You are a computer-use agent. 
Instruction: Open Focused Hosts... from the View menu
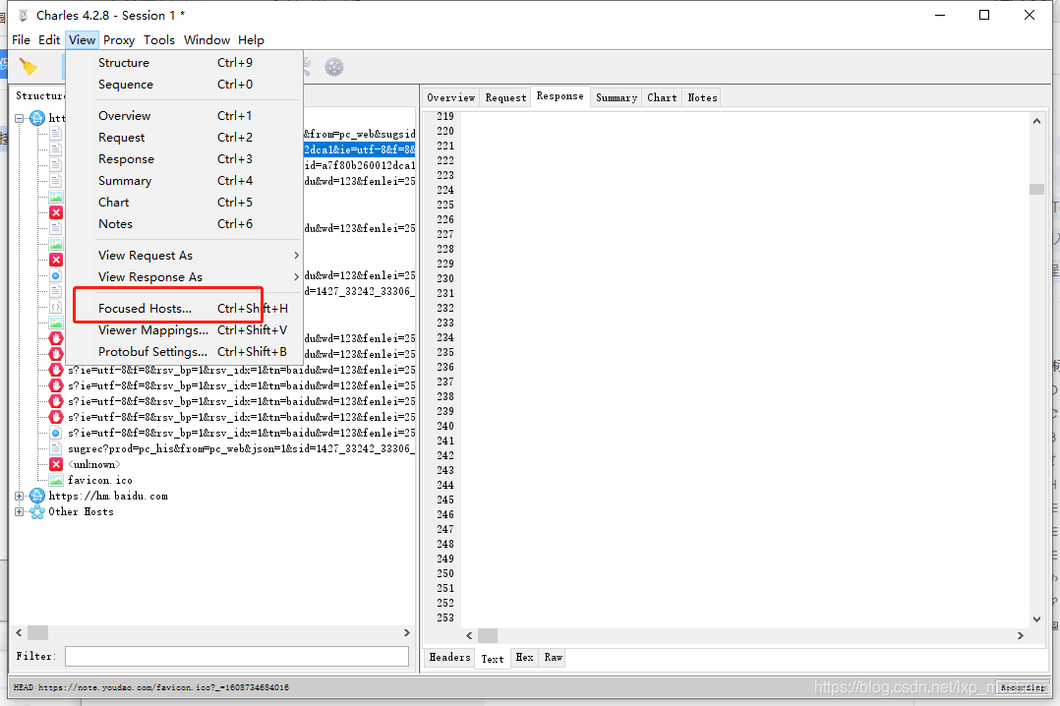184,309
